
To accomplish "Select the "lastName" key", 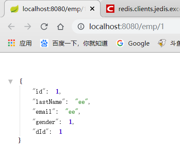I will click(49, 102).
